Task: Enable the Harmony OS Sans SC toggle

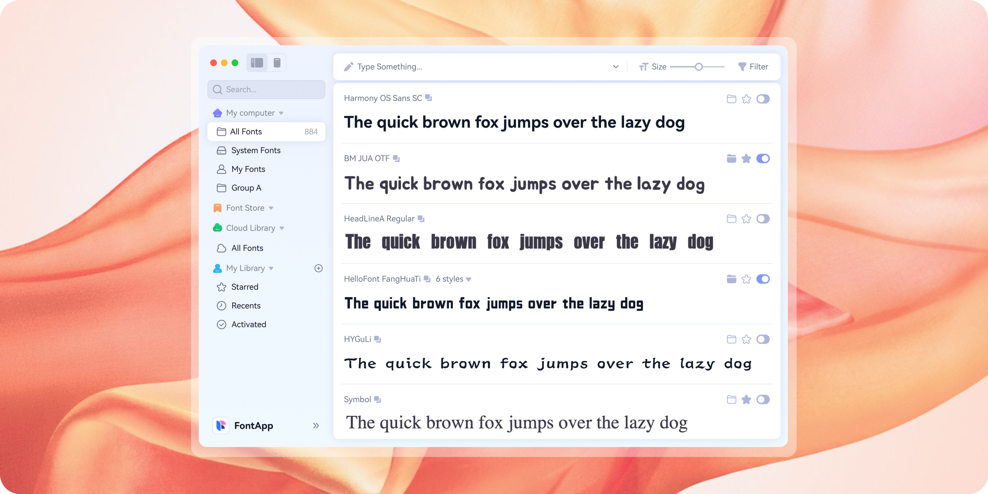Action: click(x=763, y=99)
